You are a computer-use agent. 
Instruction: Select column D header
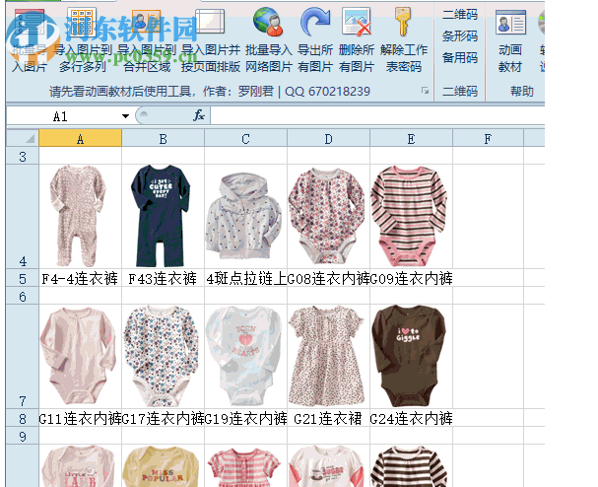coord(328,139)
